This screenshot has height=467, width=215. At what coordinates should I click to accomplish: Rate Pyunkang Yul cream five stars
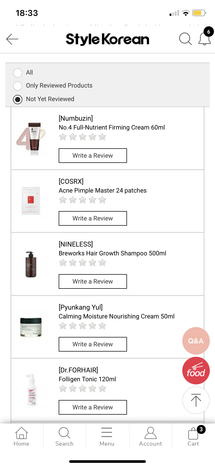point(103,326)
